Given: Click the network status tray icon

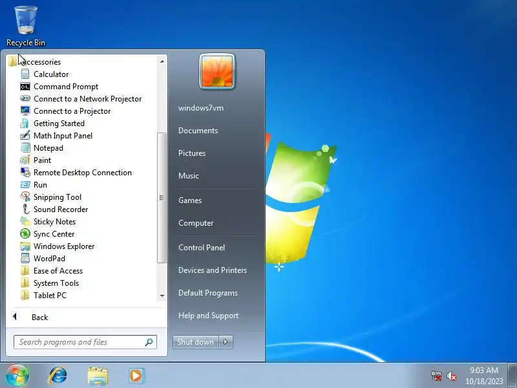Looking at the screenshot, I should click(437, 376).
